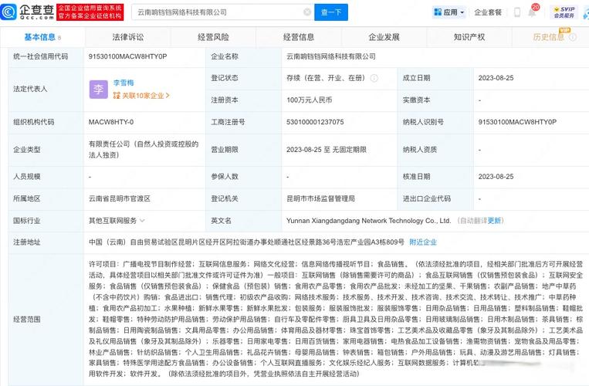Click the 全国企业信用查询系统 red badge

[x=90, y=12]
